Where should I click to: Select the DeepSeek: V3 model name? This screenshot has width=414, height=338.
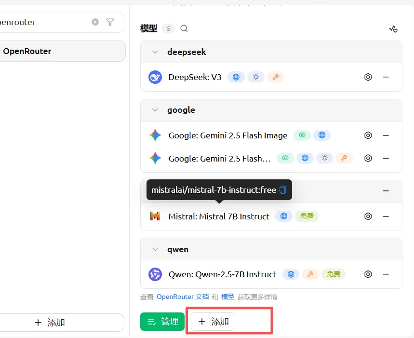(195, 77)
